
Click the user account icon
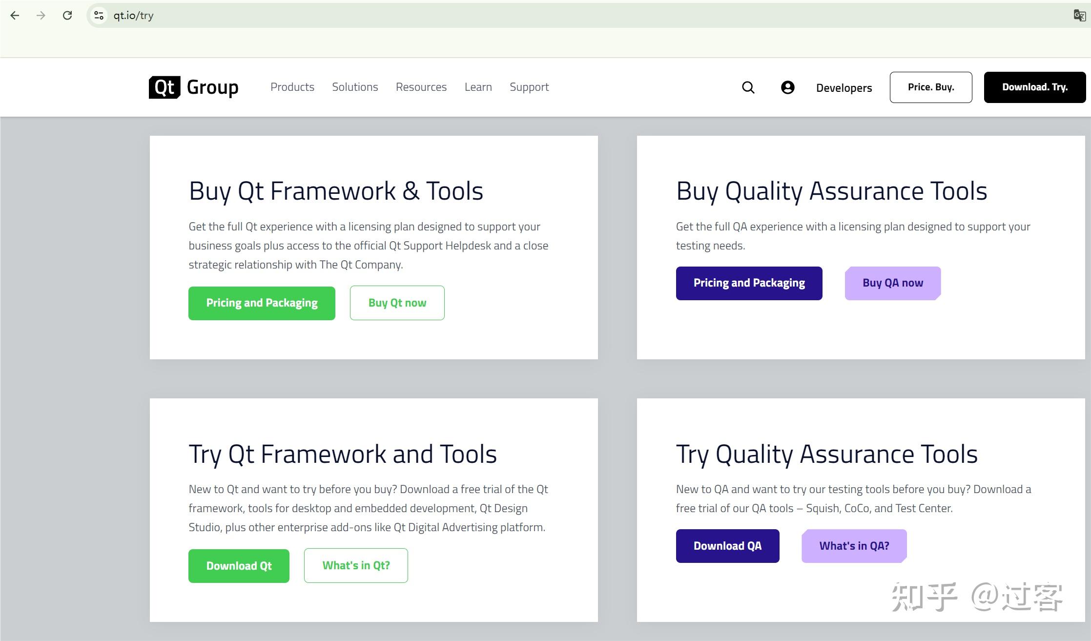pyautogui.click(x=787, y=87)
